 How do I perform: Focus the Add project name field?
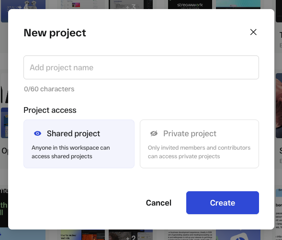141,67
